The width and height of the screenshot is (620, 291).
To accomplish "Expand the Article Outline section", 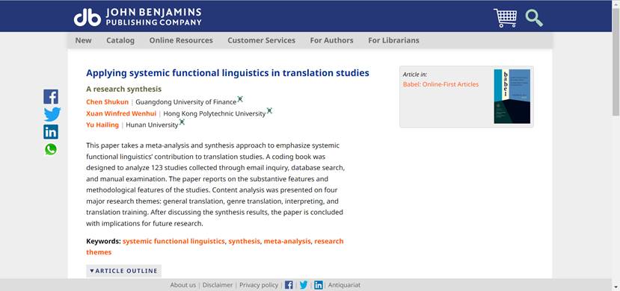I will pos(123,271).
